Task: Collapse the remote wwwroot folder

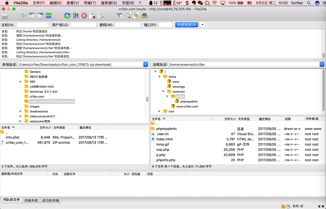Action: click(163, 92)
